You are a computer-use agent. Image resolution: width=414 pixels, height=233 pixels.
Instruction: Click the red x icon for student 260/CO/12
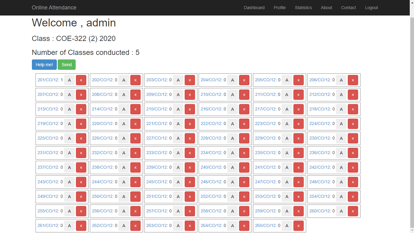tap(353, 211)
